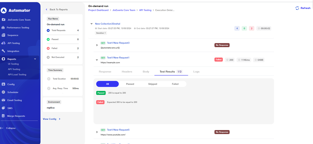
Task: Click Performance Testing robot icon
Action: (x=3, y=28)
